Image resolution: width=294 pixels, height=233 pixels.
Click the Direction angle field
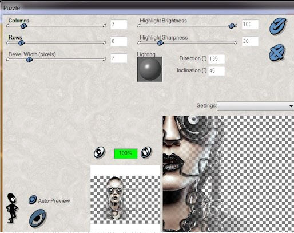pos(216,59)
